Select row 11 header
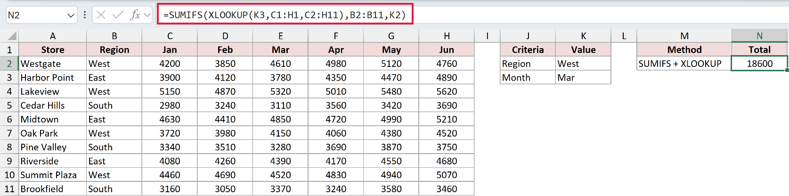789x196 pixels. (x=9, y=189)
